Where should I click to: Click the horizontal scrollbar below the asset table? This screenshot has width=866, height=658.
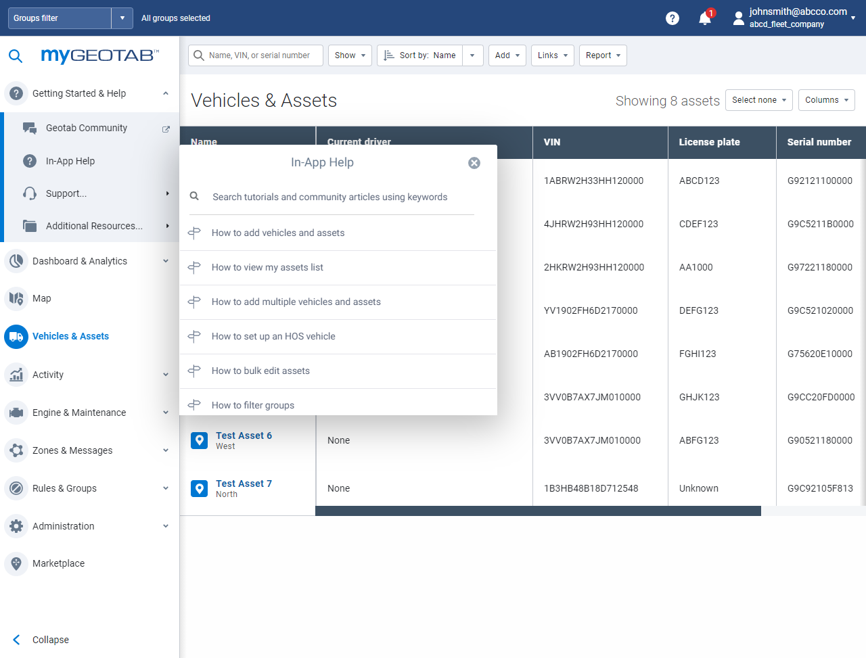[538, 511]
